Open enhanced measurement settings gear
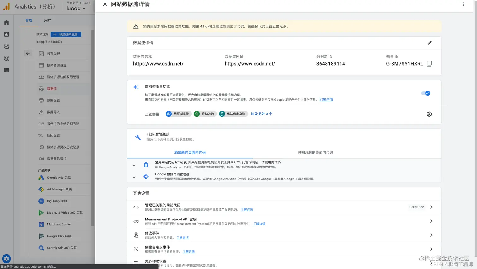Image resolution: width=477 pixels, height=269 pixels. point(429,114)
